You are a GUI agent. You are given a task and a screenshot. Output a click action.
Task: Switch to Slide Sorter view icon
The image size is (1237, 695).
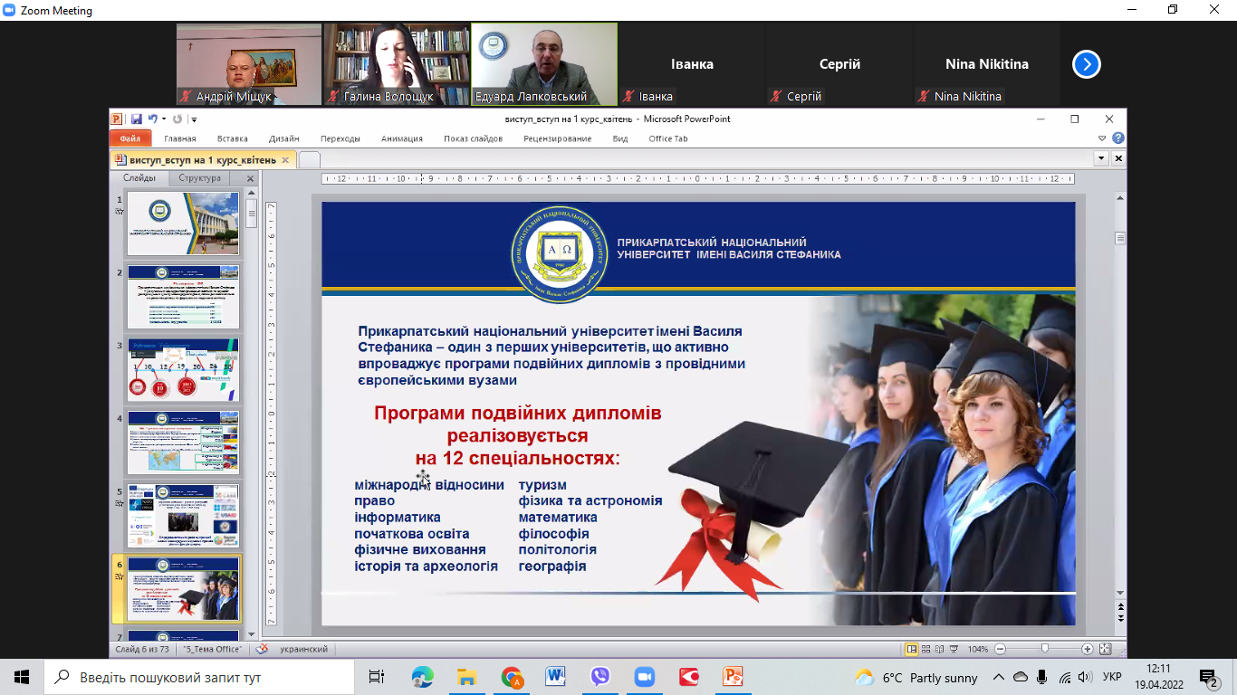(x=927, y=650)
